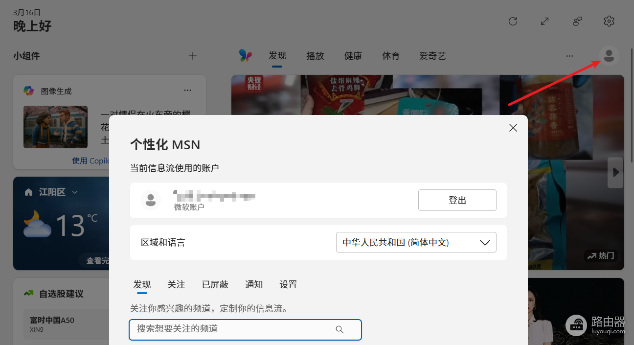This screenshot has width=634, height=345.
Task: Click 使用 Copilot link in image widget
Action: 91,161
